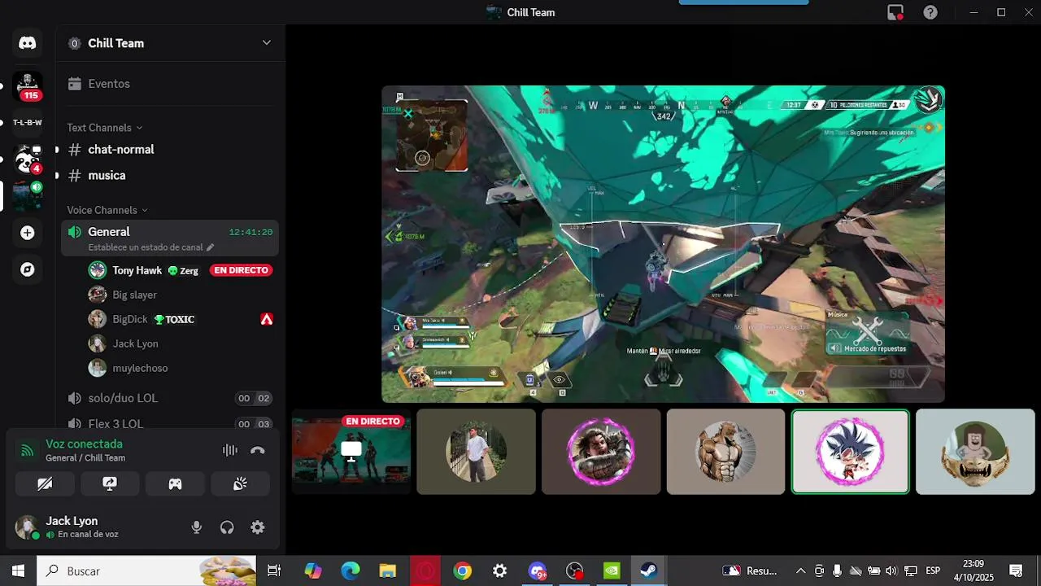1041x586 pixels.
Task: Join Flex 3 LOL voice channel
Action: pyautogui.click(x=171, y=423)
